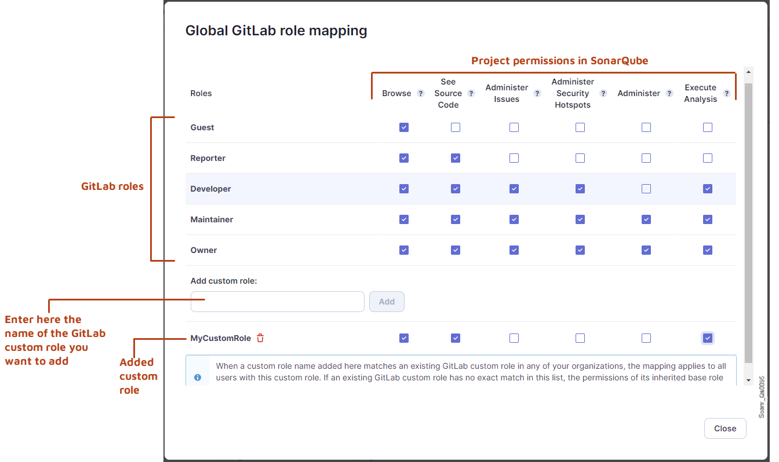Click the Guest role label
This screenshot has width=779, height=462.
click(202, 127)
